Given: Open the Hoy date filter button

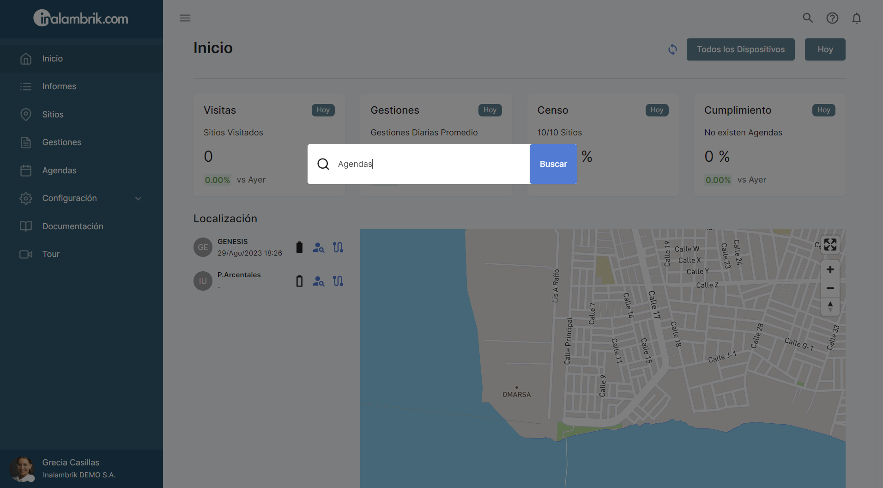Looking at the screenshot, I should tap(825, 49).
